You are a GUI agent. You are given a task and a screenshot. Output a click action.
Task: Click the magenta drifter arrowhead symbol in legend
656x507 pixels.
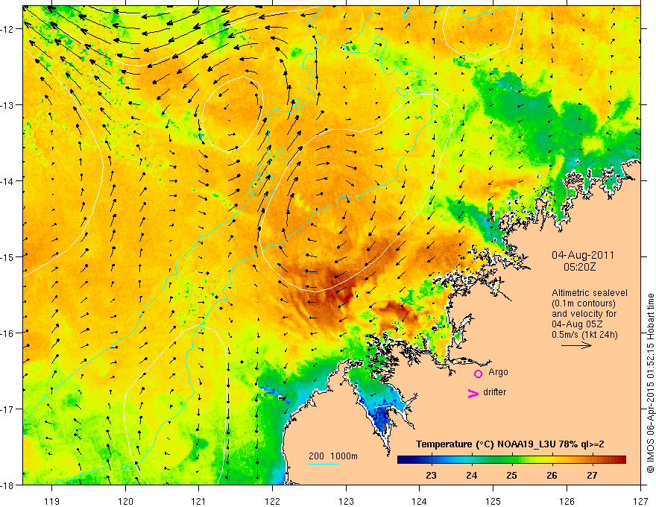473,393
